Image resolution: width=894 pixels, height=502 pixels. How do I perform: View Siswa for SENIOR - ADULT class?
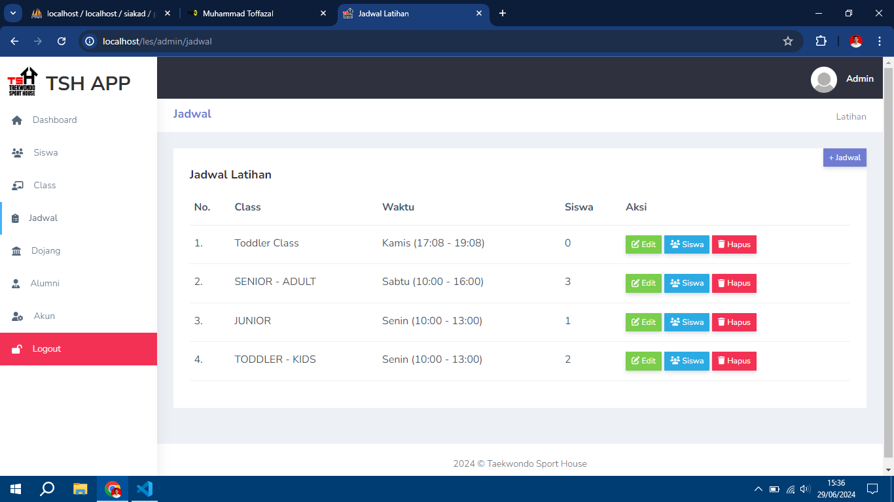[687, 283]
